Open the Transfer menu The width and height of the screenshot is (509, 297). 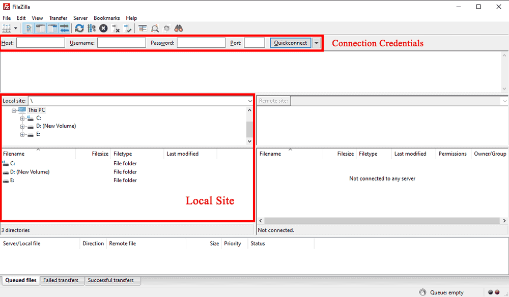click(x=58, y=18)
